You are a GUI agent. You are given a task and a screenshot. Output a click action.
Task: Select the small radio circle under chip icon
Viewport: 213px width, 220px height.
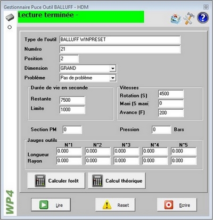click(10, 27)
